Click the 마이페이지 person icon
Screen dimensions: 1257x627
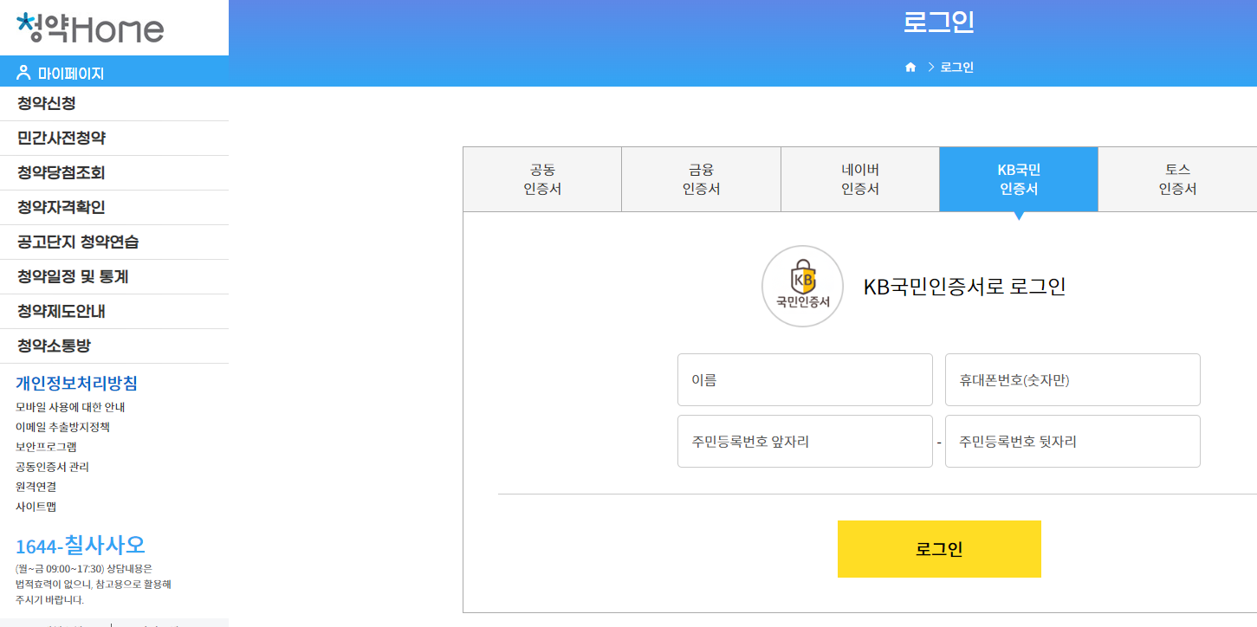point(23,73)
